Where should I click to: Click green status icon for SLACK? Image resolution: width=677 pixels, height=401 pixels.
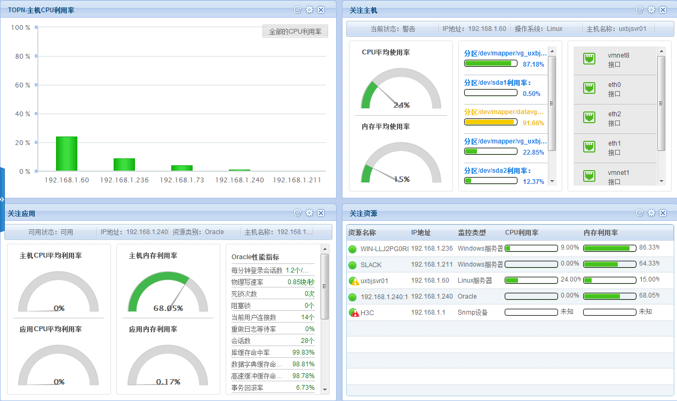point(352,265)
